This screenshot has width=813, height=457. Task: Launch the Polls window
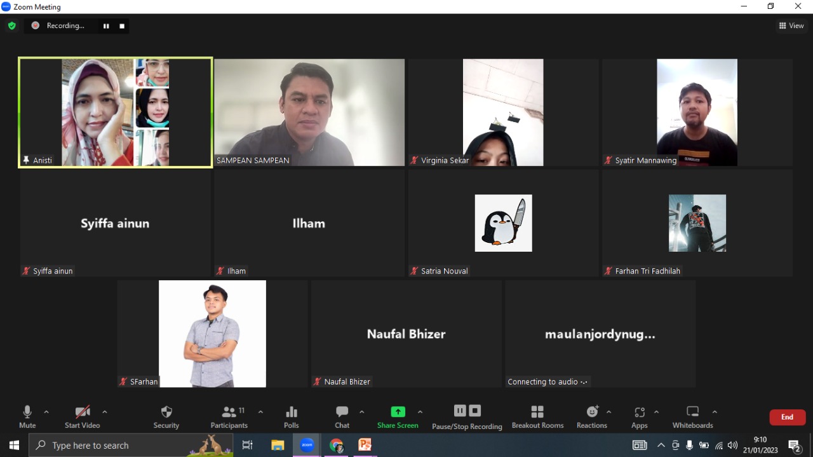pyautogui.click(x=292, y=416)
